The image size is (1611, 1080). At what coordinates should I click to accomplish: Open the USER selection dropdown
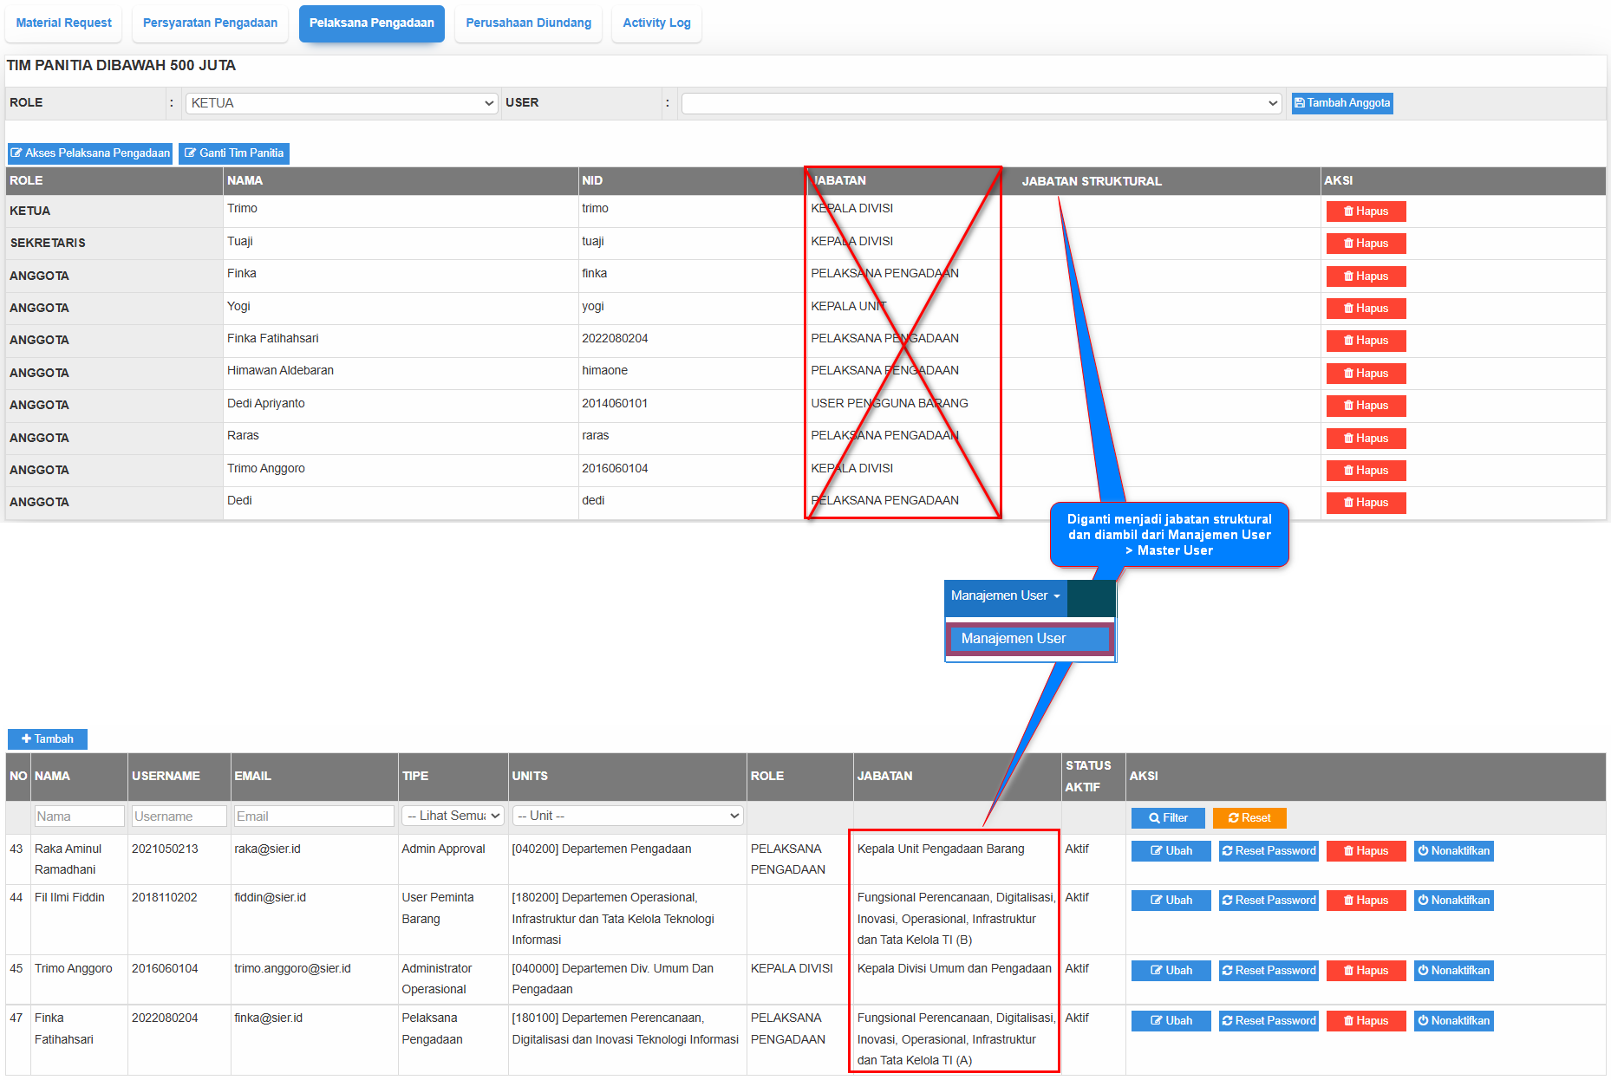(982, 103)
